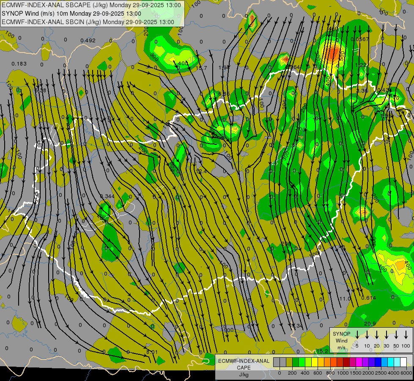The width and height of the screenshot is (414, 381).
Task: Pick the pure magenta swatch in CAPE legend
Action: 359,362
